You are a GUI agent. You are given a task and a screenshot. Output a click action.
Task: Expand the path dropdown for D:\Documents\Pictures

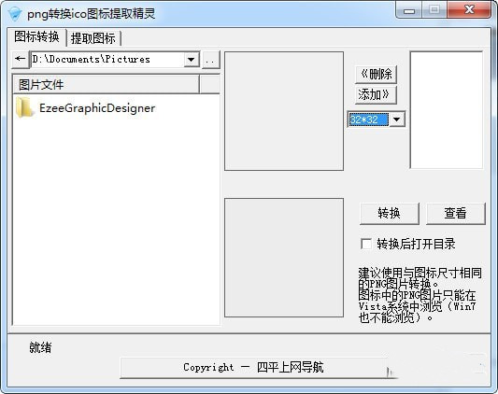pos(192,60)
